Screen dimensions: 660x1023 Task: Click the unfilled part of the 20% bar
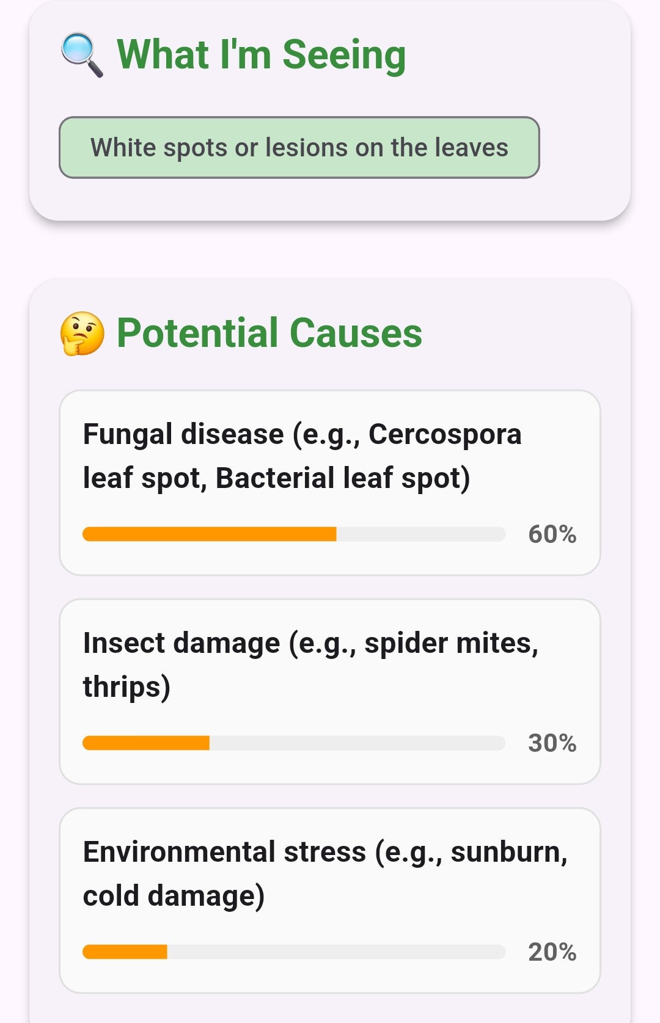coord(336,952)
